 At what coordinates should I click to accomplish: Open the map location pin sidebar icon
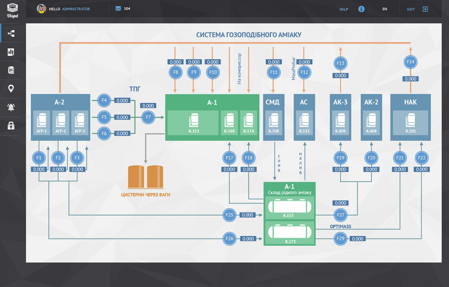tap(10, 89)
